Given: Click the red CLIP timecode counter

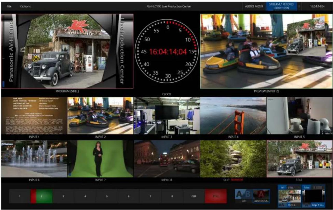Looking at the screenshot, I should click(236, 180).
